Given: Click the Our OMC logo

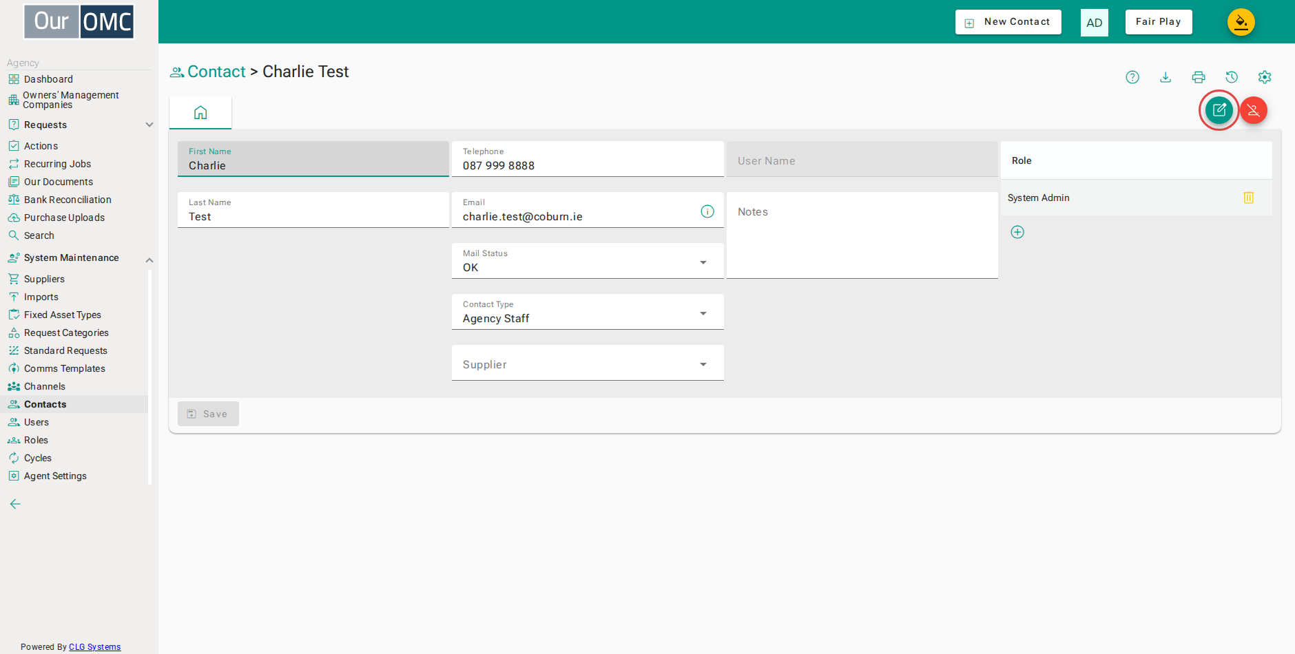Looking at the screenshot, I should coord(79,21).
